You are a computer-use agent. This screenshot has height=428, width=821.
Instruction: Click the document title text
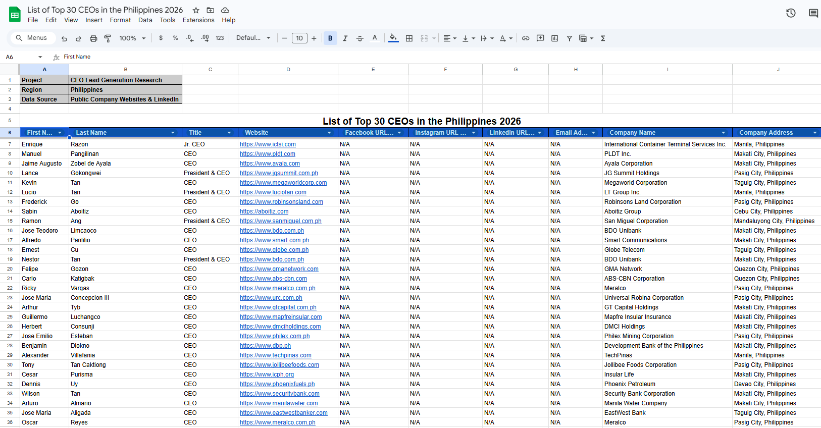click(x=105, y=10)
